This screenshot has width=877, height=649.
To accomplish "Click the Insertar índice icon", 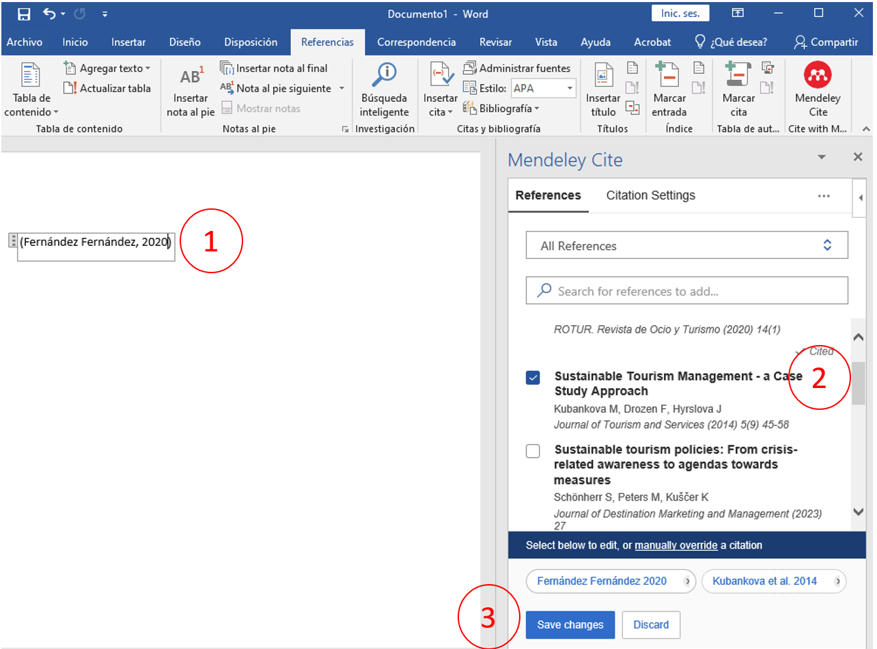I will click(698, 68).
